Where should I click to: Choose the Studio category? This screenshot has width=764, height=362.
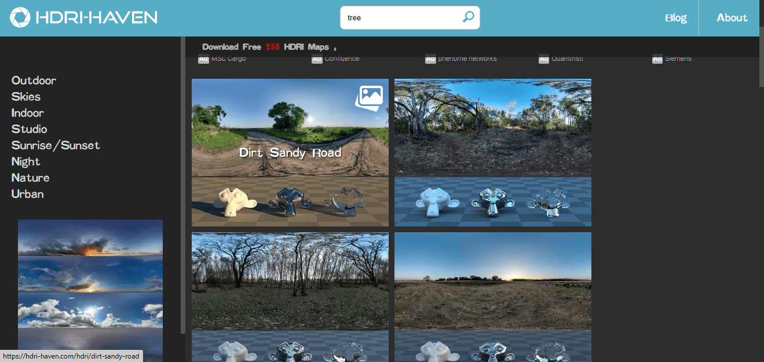click(x=30, y=129)
